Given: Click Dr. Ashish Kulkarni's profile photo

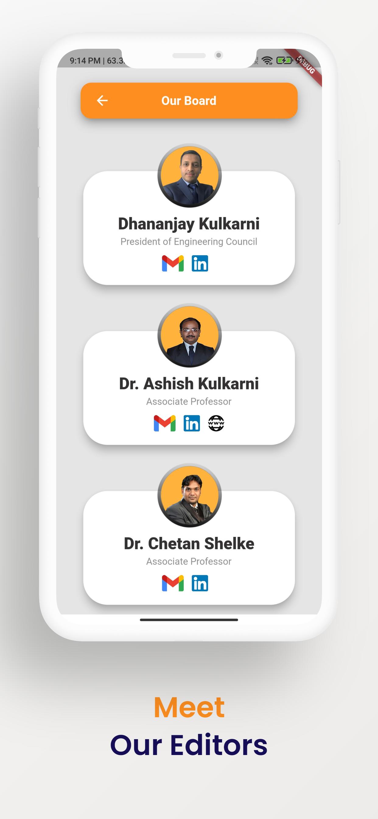Looking at the screenshot, I should pos(190,335).
